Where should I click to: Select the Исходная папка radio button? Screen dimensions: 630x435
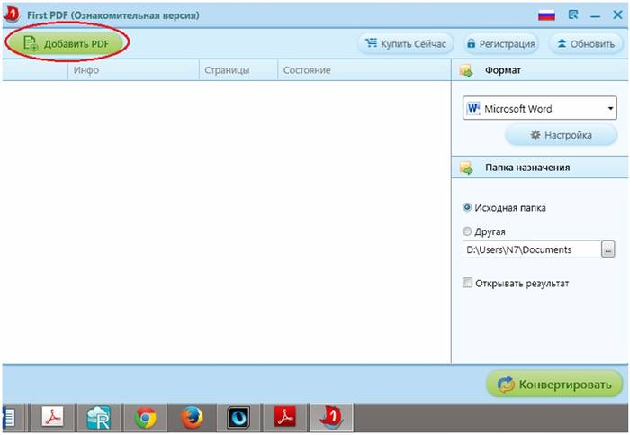pos(467,207)
